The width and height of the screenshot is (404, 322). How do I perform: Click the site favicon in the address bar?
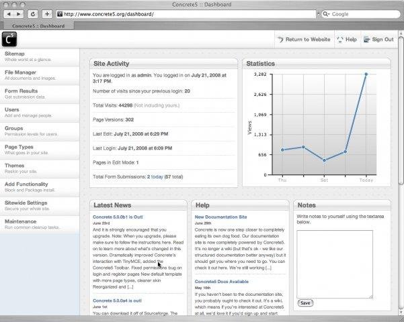click(x=60, y=14)
